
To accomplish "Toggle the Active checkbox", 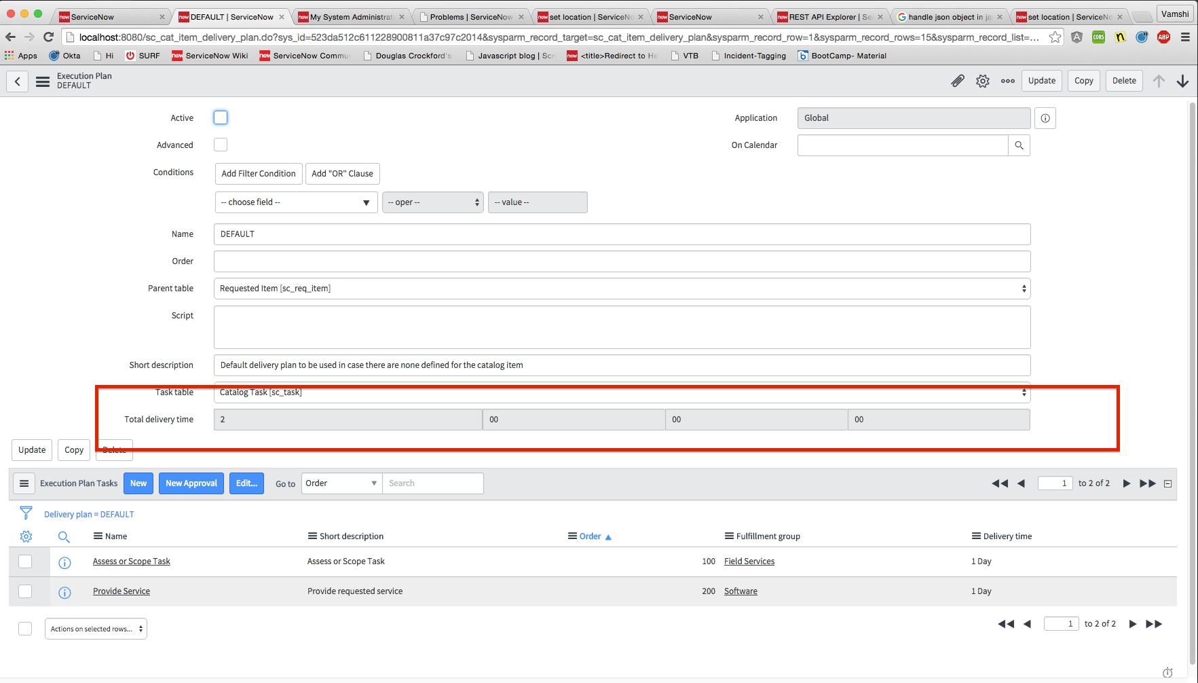I will 220,117.
